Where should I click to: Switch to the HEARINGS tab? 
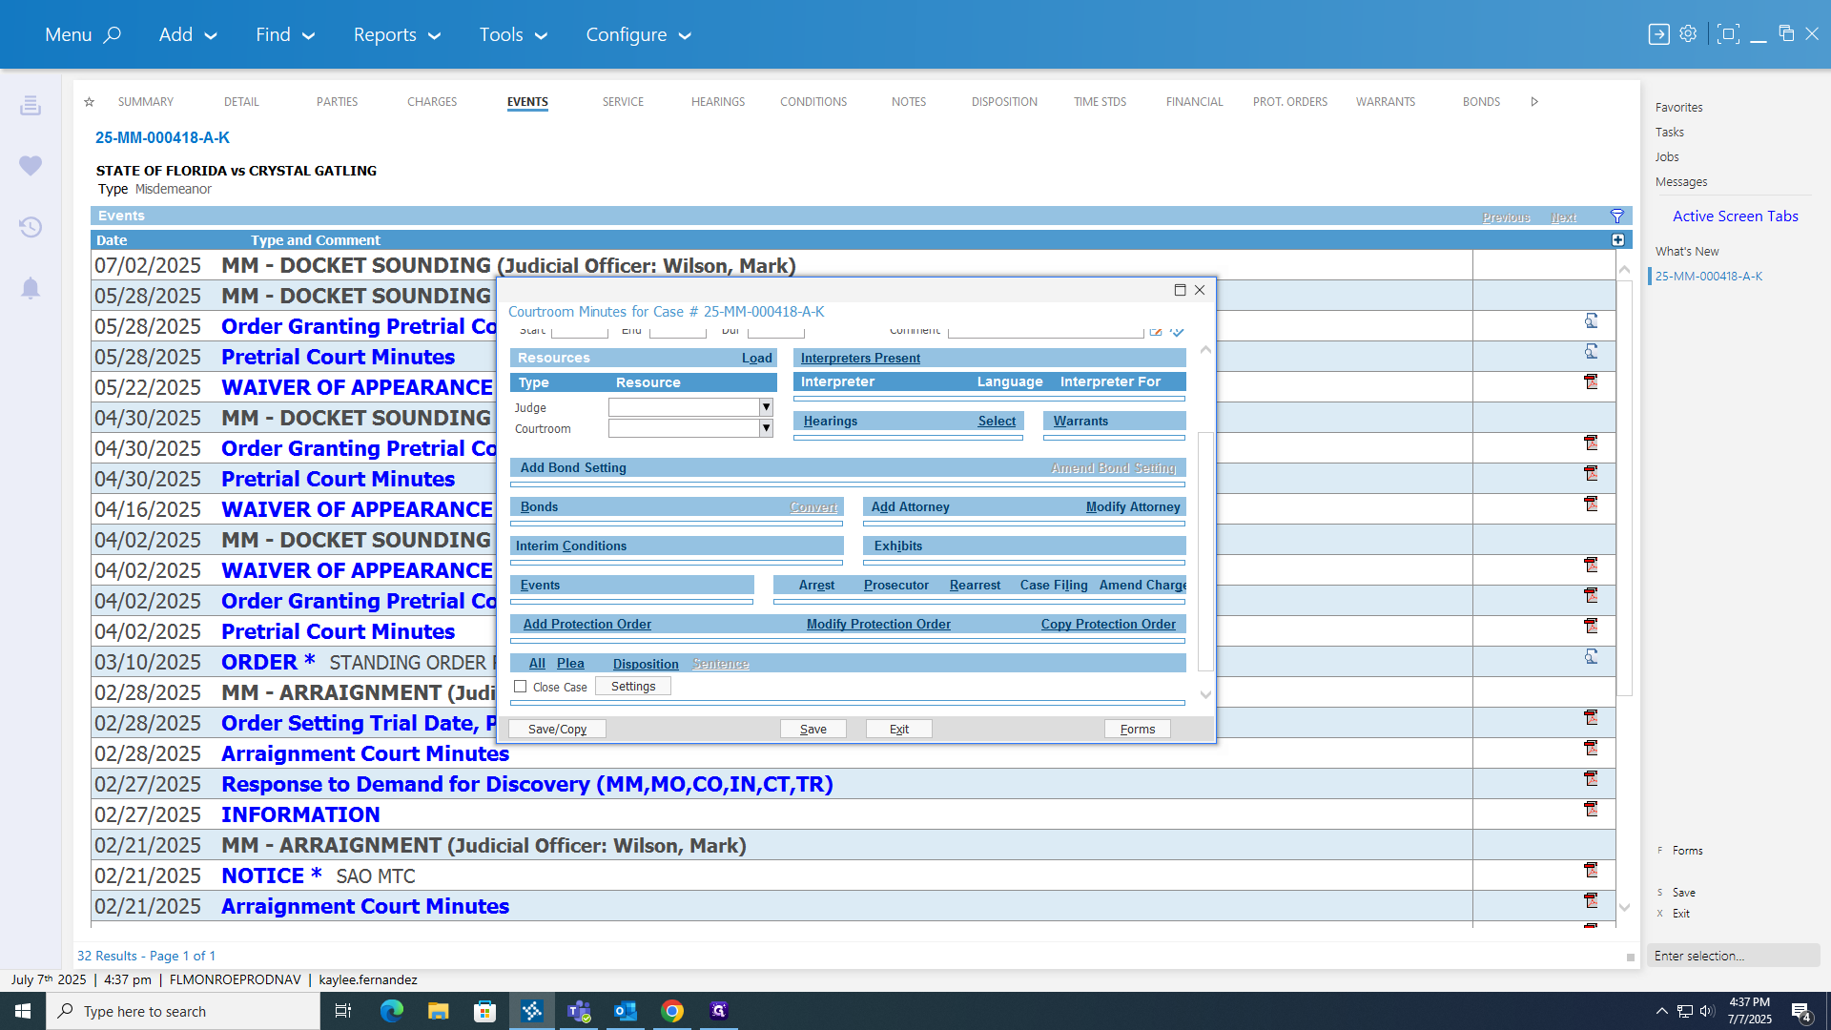[x=718, y=102]
